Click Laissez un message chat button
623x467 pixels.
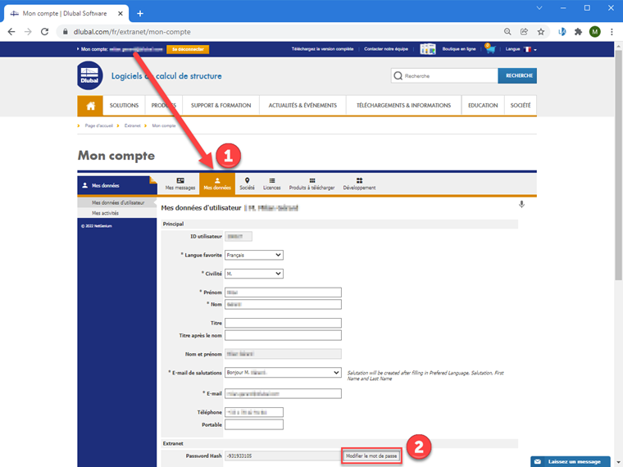pyautogui.click(x=571, y=461)
